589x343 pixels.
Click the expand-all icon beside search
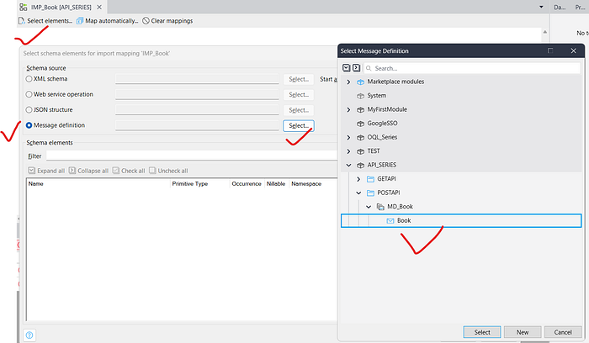346,67
